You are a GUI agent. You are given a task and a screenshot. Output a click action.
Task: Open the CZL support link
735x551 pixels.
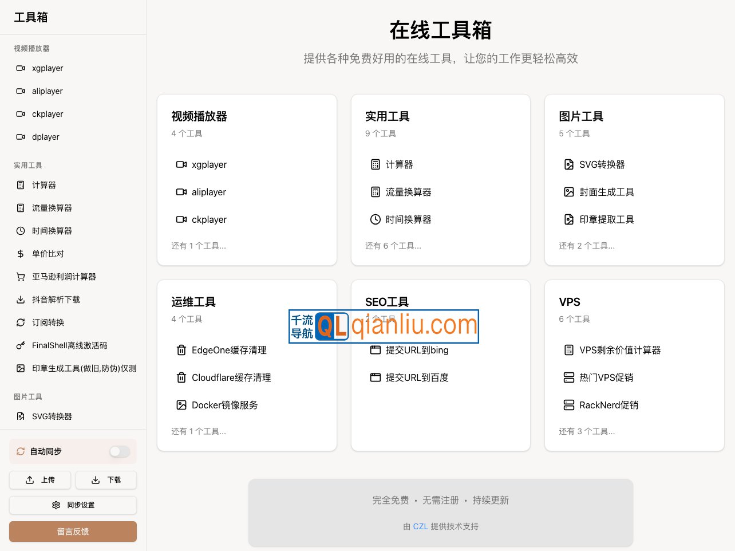pos(421,526)
